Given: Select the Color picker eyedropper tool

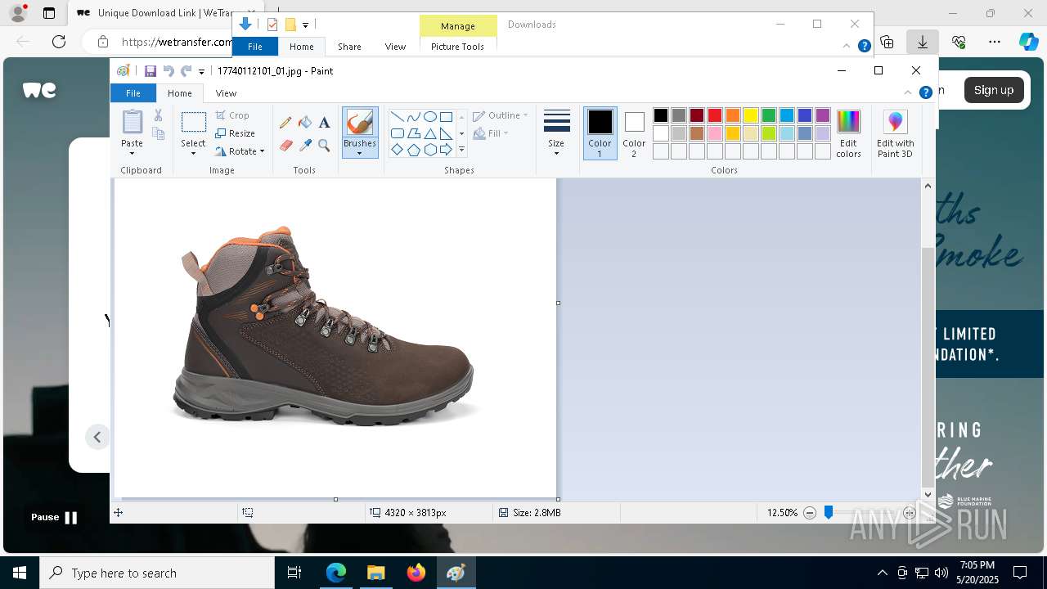Looking at the screenshot, I should coord(305,146).
